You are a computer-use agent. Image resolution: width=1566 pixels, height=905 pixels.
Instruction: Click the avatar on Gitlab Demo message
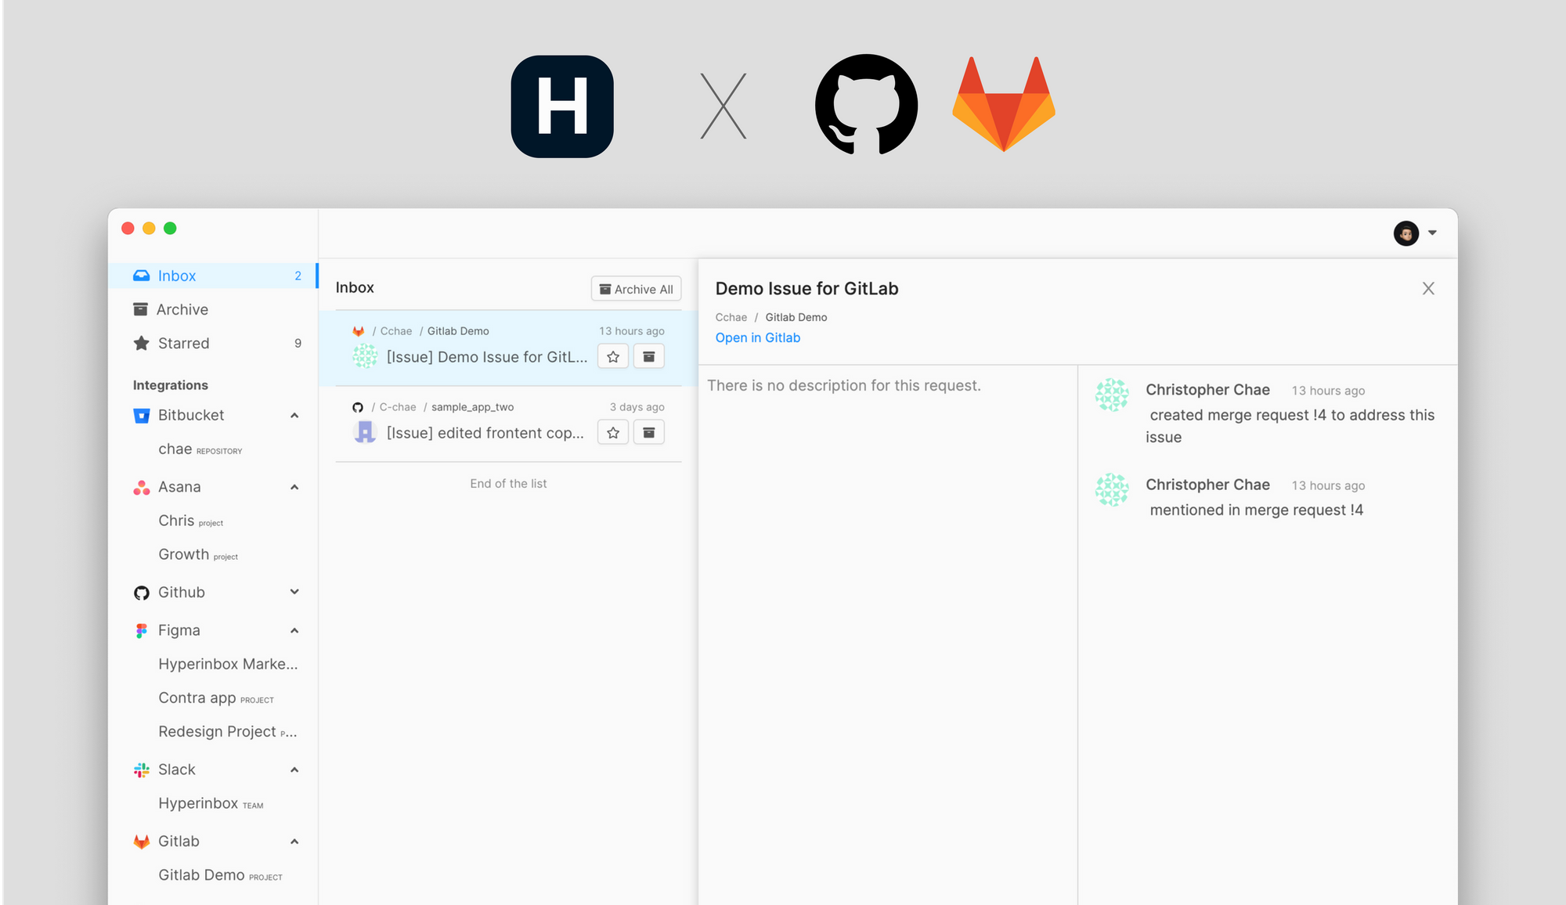click(365, 356)
